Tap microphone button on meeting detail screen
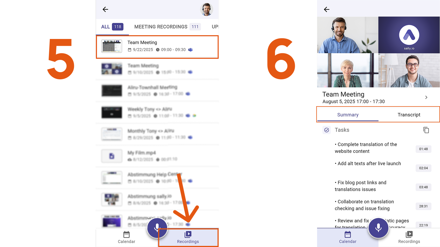Viewport: 440px width, 247px height. point(378,228)
